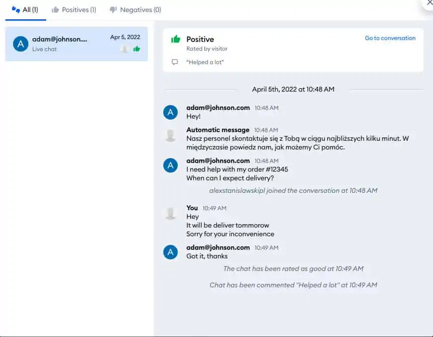
Task: Click the When can I expect delivery? line
Action: (230, 178)
